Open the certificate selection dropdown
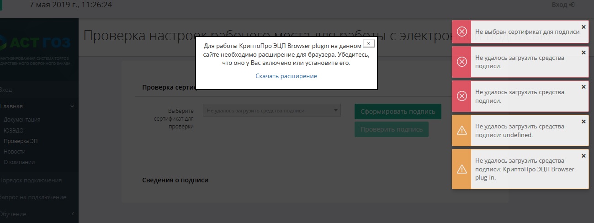This screenshot has width=594, height=223. tap(272, 111)
